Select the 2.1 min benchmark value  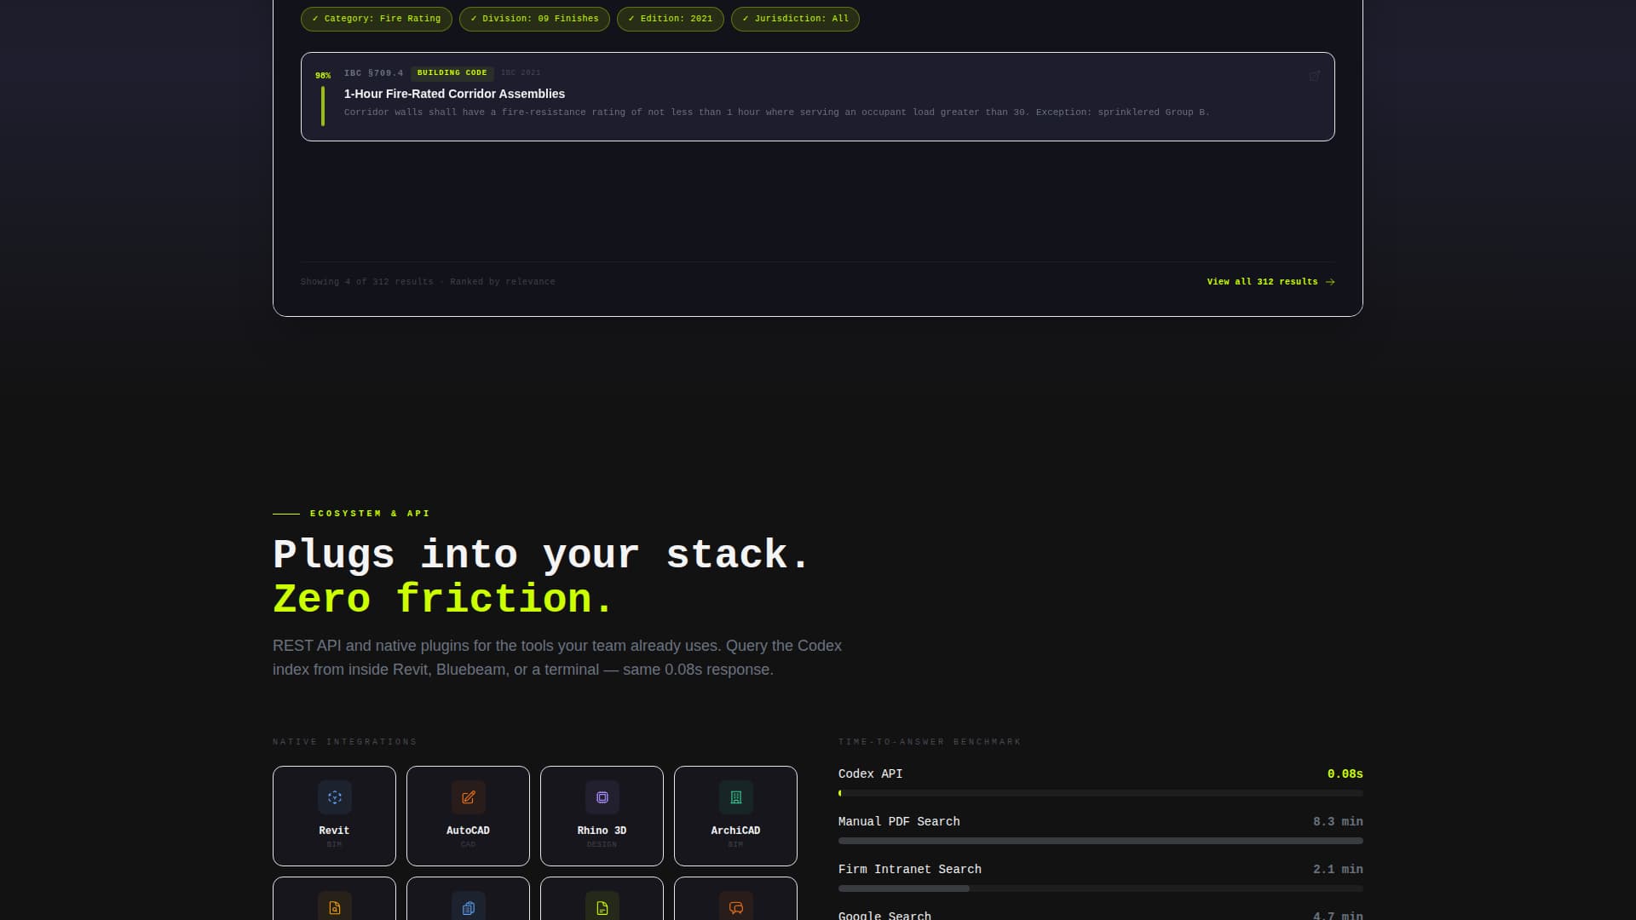tap(1338, 870)
